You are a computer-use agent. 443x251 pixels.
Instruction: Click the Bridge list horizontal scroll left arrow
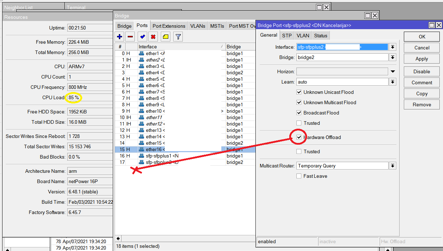(118, 239)
